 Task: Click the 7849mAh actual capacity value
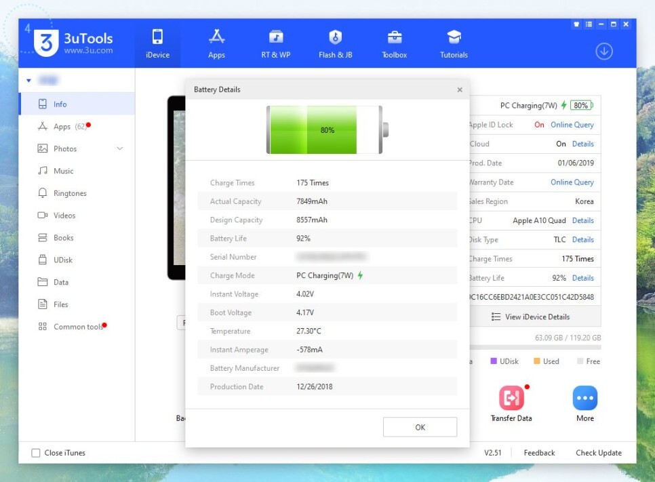coord(312,201)
